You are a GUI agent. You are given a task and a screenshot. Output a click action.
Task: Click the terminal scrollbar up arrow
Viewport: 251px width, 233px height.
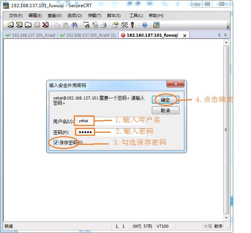[x=226, y=42]
